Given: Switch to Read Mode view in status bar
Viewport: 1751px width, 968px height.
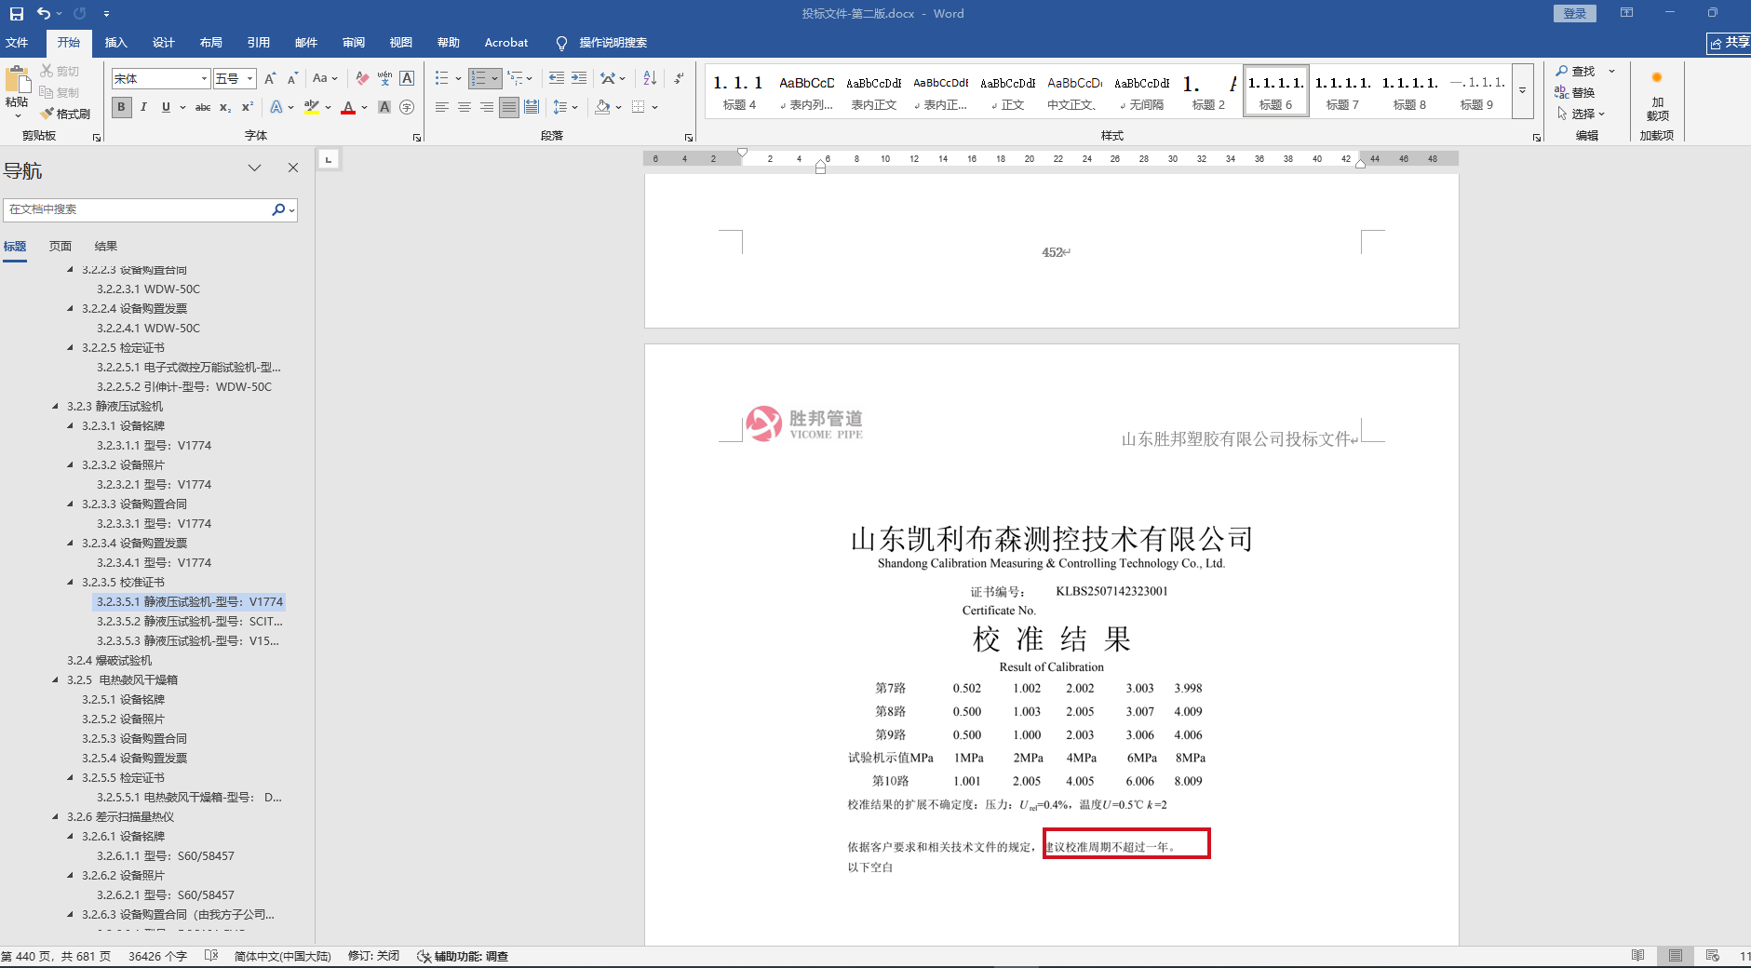Looking at the screenshot, I should click(x=1638, y=956).
